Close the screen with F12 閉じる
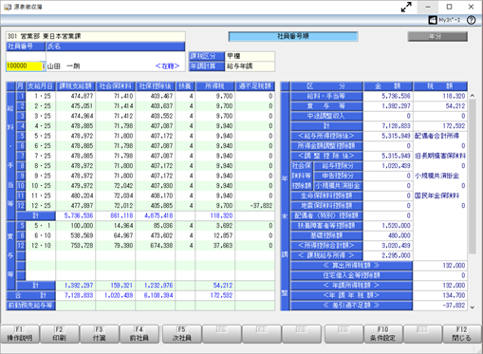Viewport: 483px width, 354px height. [x=462, y=334]
